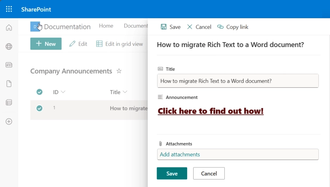The image size is (330, 187).
Task: Click Cancel text in panel toolbar
Action: pyautogui.click(x=203, y=27)
